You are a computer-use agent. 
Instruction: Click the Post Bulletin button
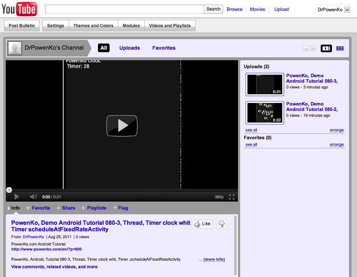pos(22,26)
